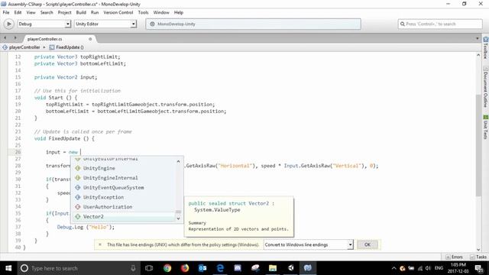Click the editor vertical scrollbar thumb
This screenshot has height=275, width=489.
coord(478,145)
